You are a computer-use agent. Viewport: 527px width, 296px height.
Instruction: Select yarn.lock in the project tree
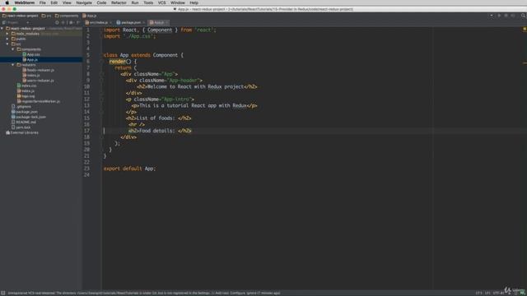[21, 127]
